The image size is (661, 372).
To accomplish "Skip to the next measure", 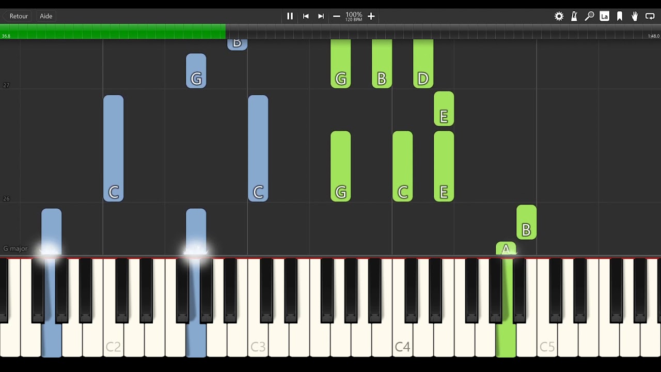I will pyautogui.click(x=321, y=16).
